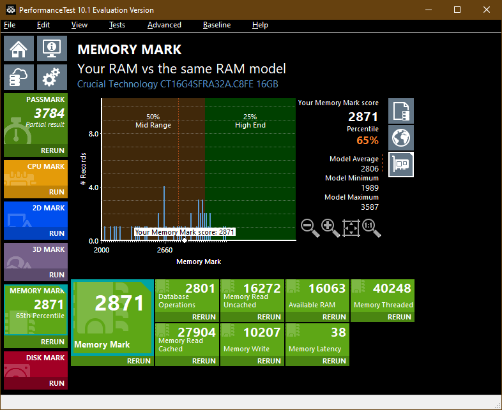Viewport: 502px width, 410px height.
Task: Click the 65% percentile value
Action: pos(367,140)
